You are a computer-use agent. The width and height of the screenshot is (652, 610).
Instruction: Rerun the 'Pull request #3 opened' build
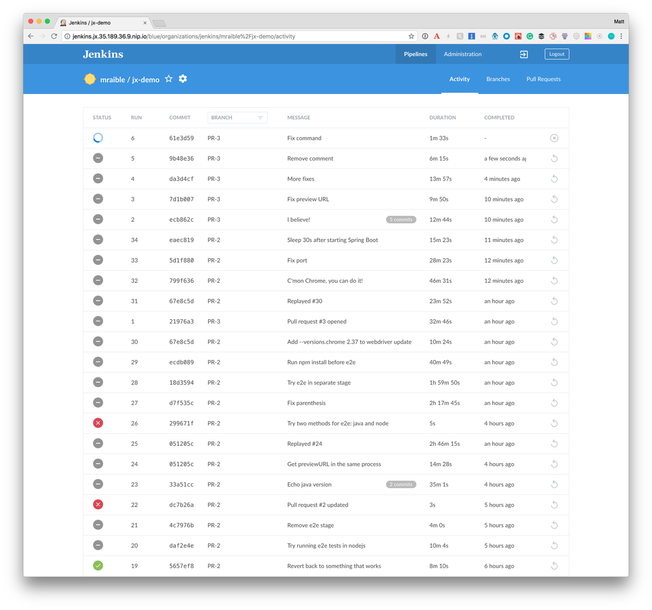pyautogui.click(x=554, y=321)
